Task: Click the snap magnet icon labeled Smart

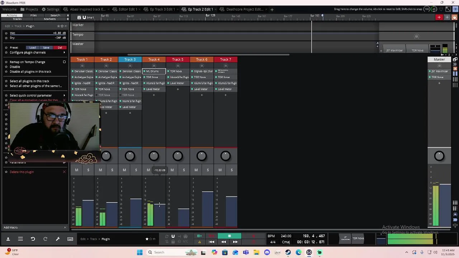Action: pyautogui.click(x=84, y=17)
